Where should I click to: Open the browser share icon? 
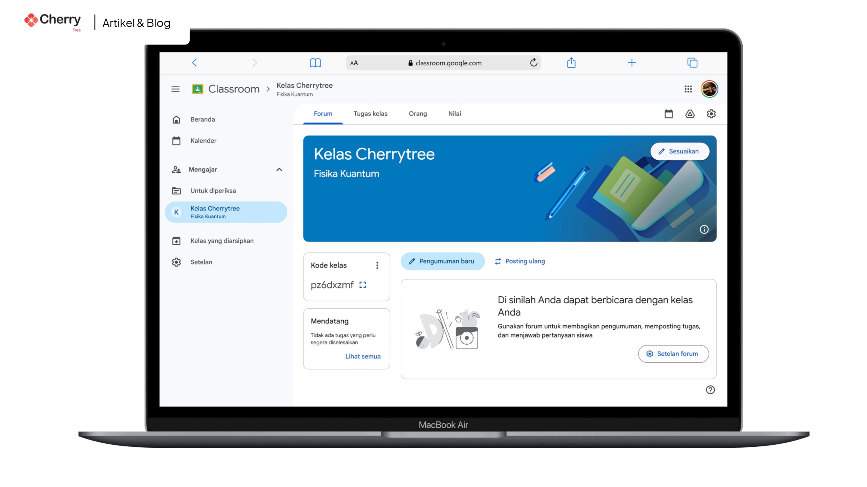point(571,63)
